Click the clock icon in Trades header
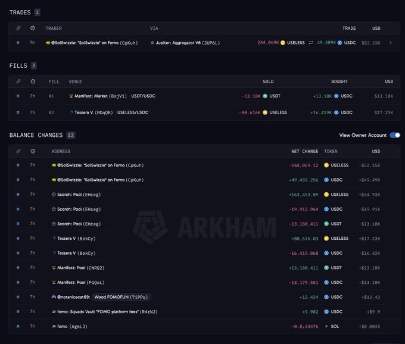Image resolution: width=405 pixels, height=344 pixels. pos(33,28)
